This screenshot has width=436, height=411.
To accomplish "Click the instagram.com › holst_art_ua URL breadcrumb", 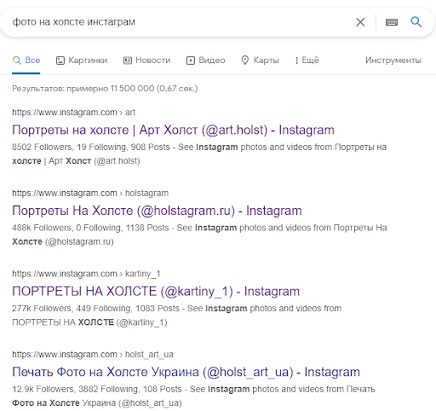I will pyautogui.click(x=93, y=355).
